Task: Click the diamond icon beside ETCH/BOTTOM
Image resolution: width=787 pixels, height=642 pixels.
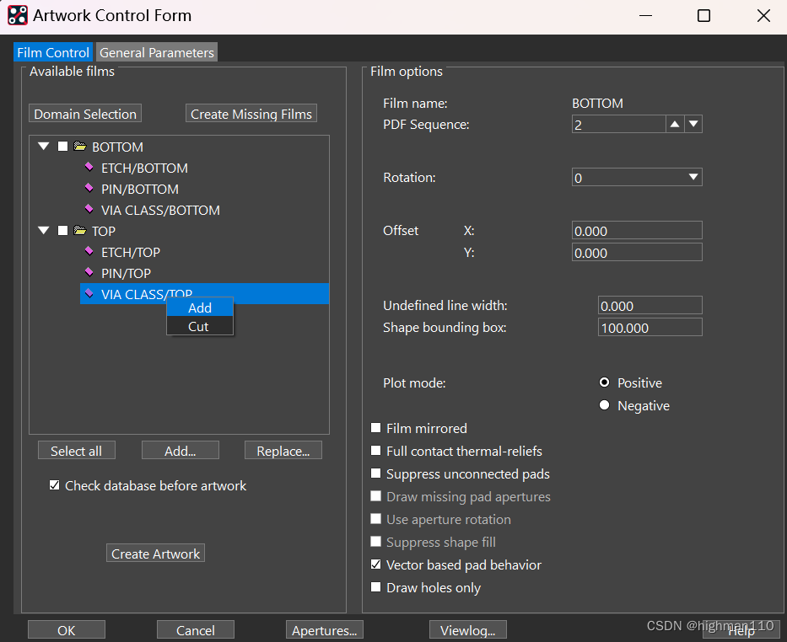Action: click(89, 168)
